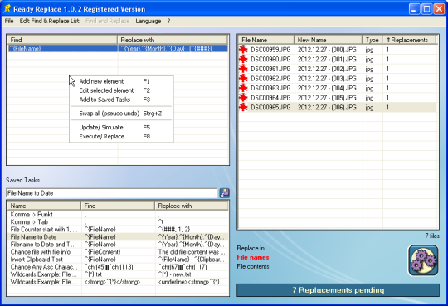Click Replace with header in Saved Tasks

click(192, 206)
